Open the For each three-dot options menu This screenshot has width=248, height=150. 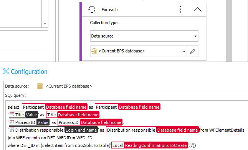tap(180, 9)
